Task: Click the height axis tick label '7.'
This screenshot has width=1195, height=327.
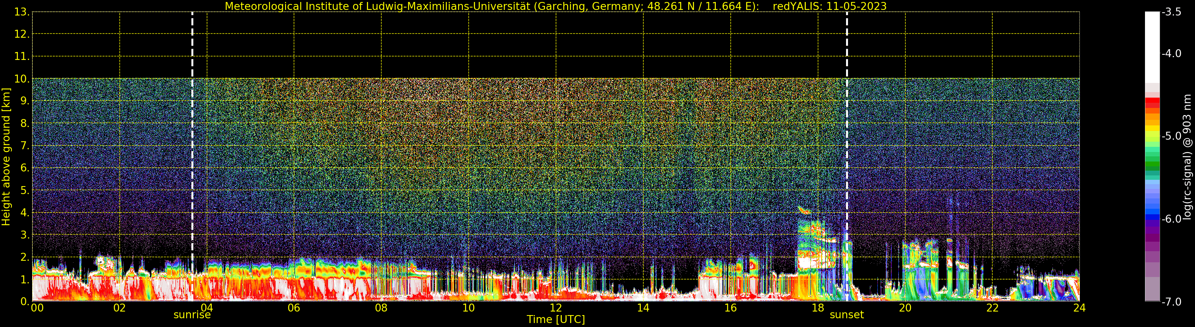Action: pyautogui.click(x=25, y=146)
